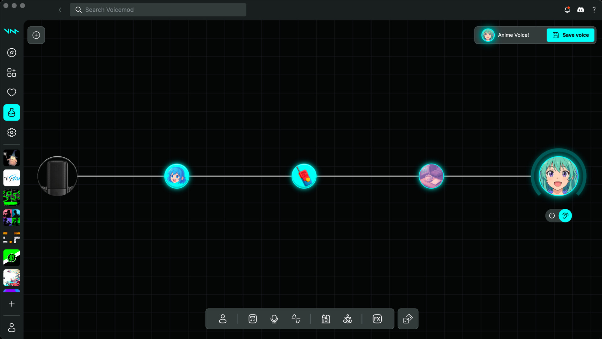The image size is (602, 339).
Task: Open the help question mark
Action: click(594, 10)
